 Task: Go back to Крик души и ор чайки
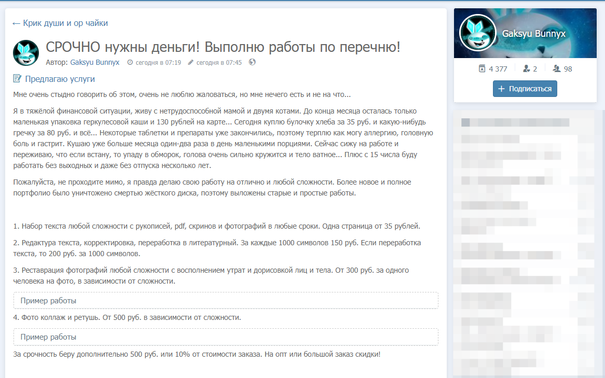pos(60,23)
